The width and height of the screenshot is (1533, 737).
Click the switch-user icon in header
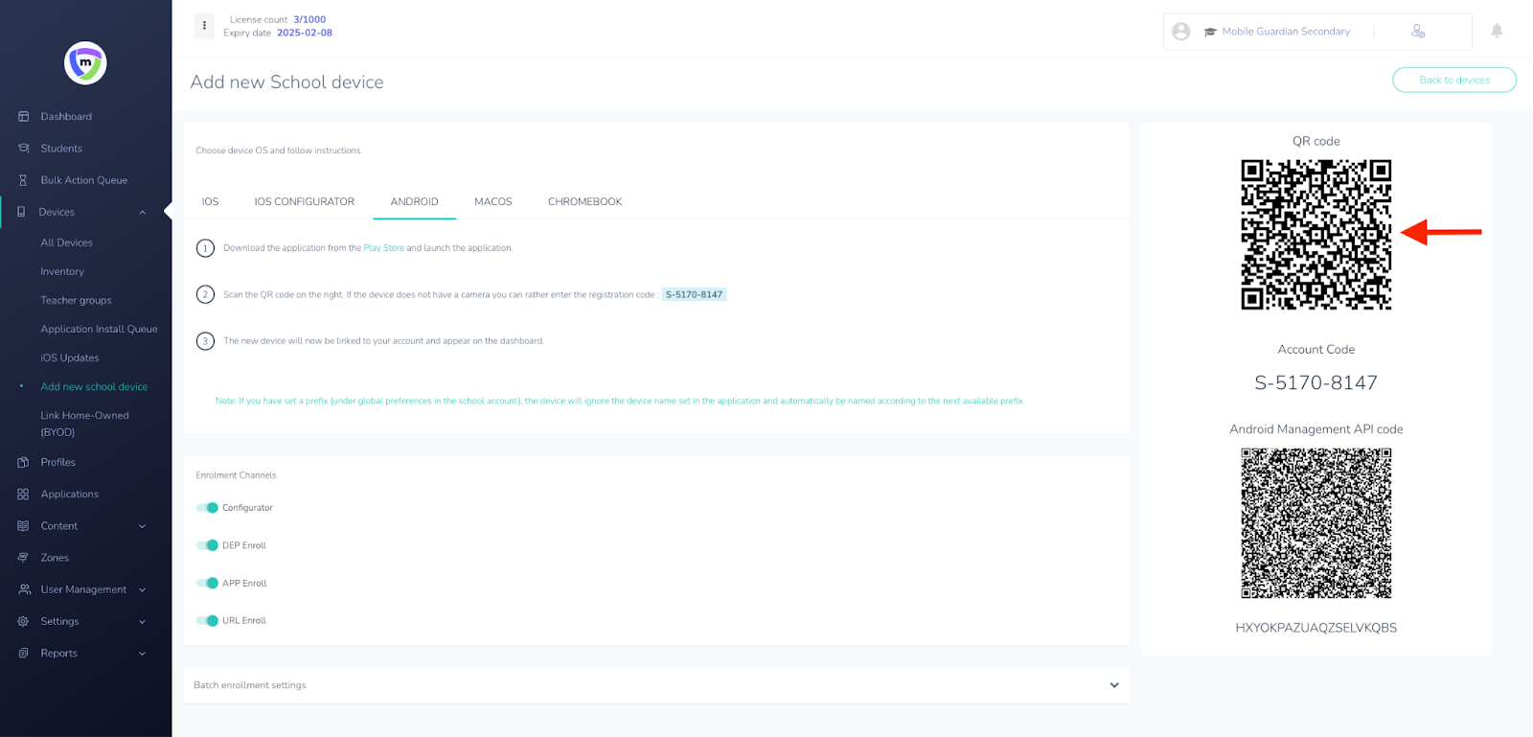(1418, 32)
